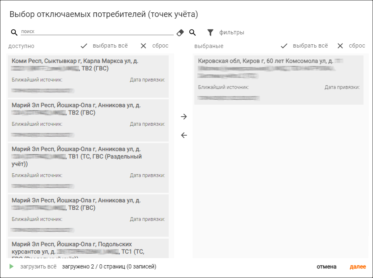The image size is (373, 278).
Task: Move items right with the right arrow
Action: 184,116
